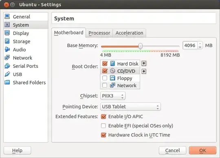220x158 pixels.
Task: Toggle Hardware Clock in UTC Time
Action: tap(103, 135)
